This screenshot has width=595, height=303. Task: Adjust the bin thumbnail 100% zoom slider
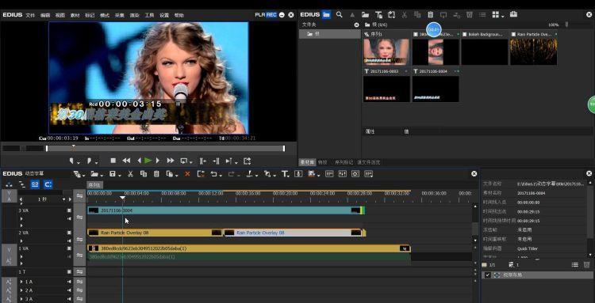[x=566, y=25]
